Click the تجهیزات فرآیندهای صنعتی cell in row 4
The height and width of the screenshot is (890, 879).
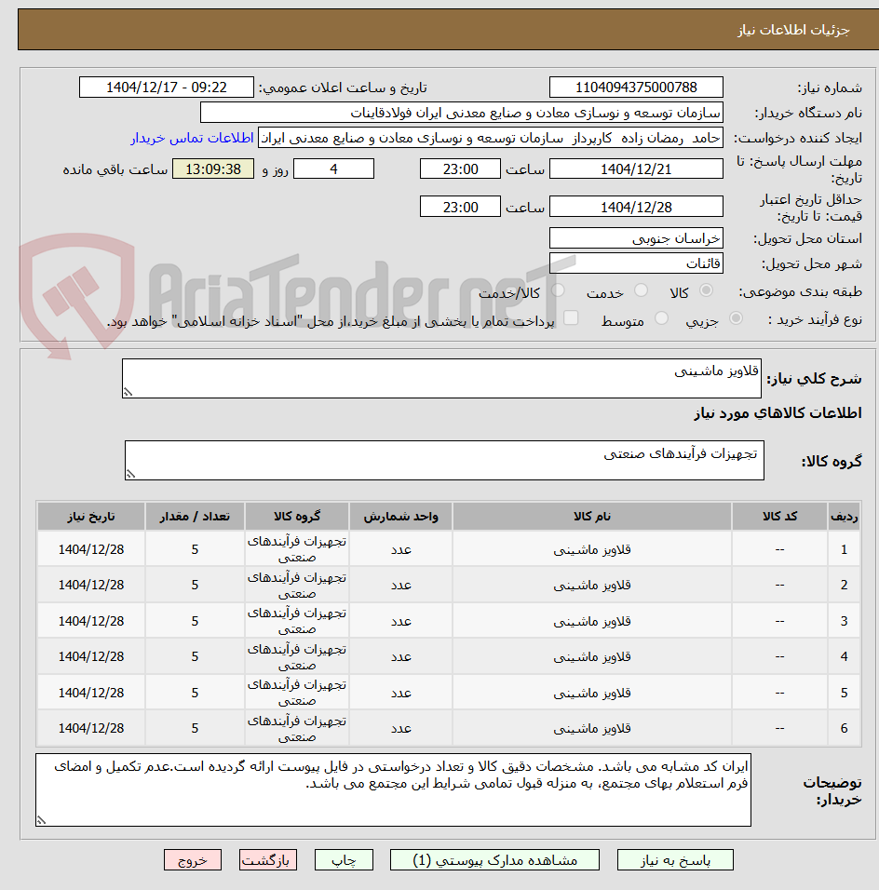[x=297, y=656]
